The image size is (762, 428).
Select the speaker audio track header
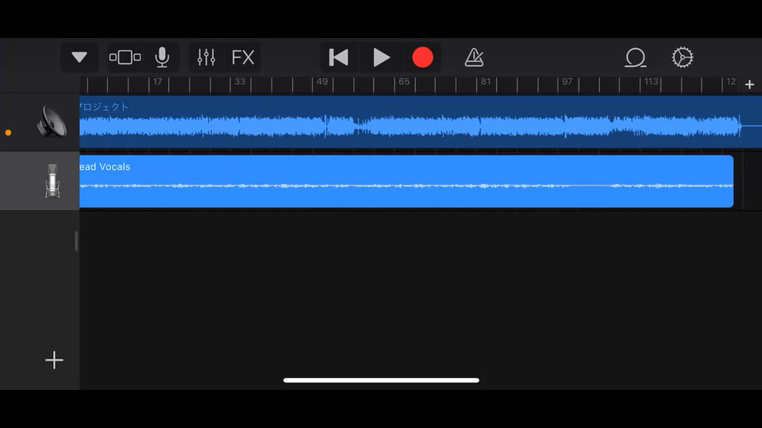(40, 121)
